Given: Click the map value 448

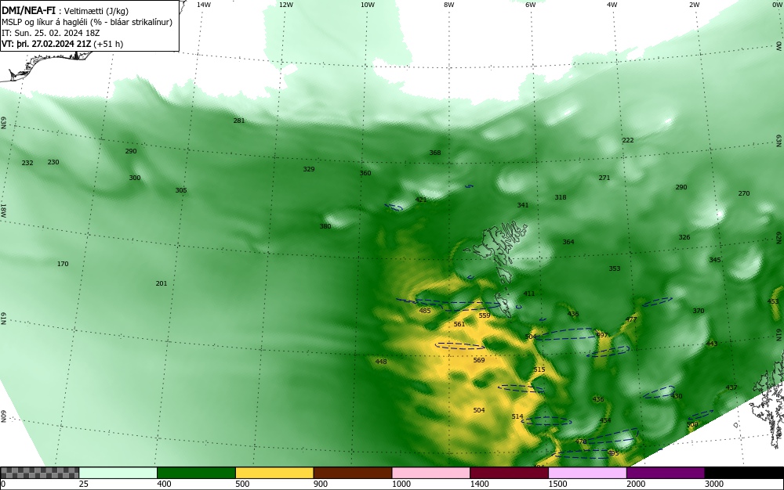Looking at the screenshot, I should click(381, 362).
